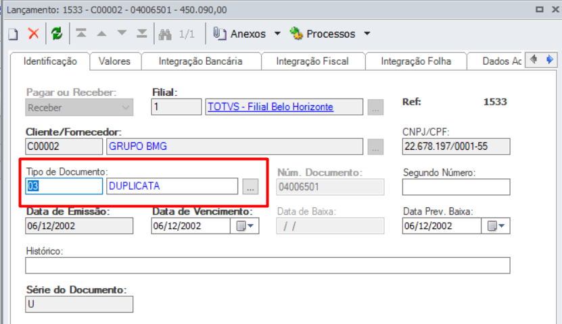Click the Data de Baixa field
The height and width of the screenshot is (324, 562).
point(330,226)
